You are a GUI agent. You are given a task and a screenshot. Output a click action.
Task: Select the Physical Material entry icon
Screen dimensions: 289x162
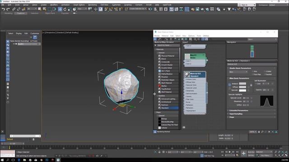[159, 56]
